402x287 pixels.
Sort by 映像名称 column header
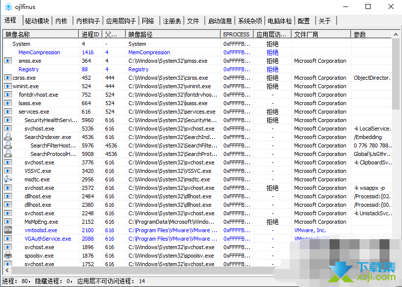point(40,34)
